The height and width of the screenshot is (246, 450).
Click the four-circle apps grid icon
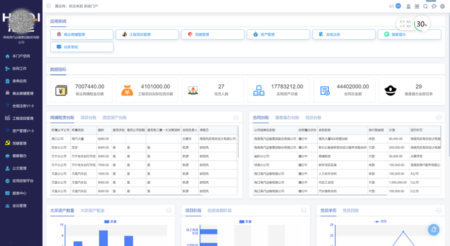point(417,6)
